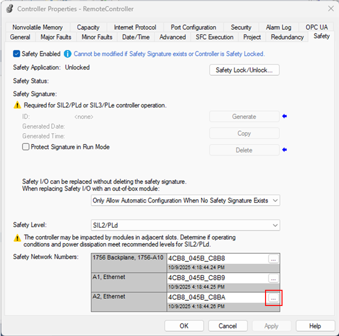Open the ellipsis button for the A1, Ethernet network number

(273, 278)
